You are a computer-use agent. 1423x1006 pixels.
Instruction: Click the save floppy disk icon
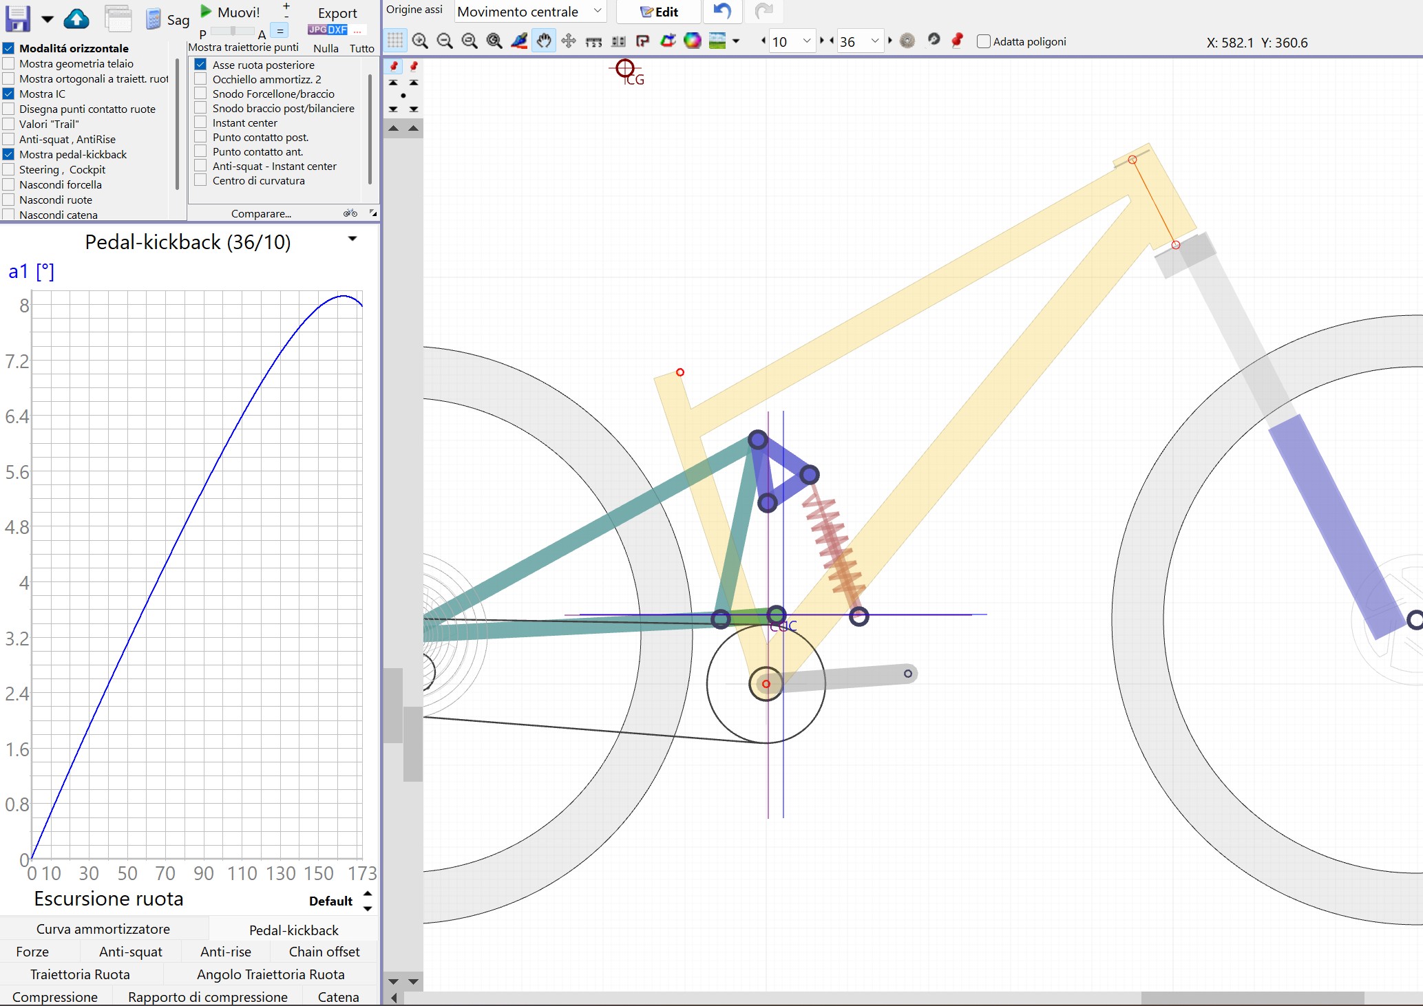pyautogui.click(x=18, y=19)
